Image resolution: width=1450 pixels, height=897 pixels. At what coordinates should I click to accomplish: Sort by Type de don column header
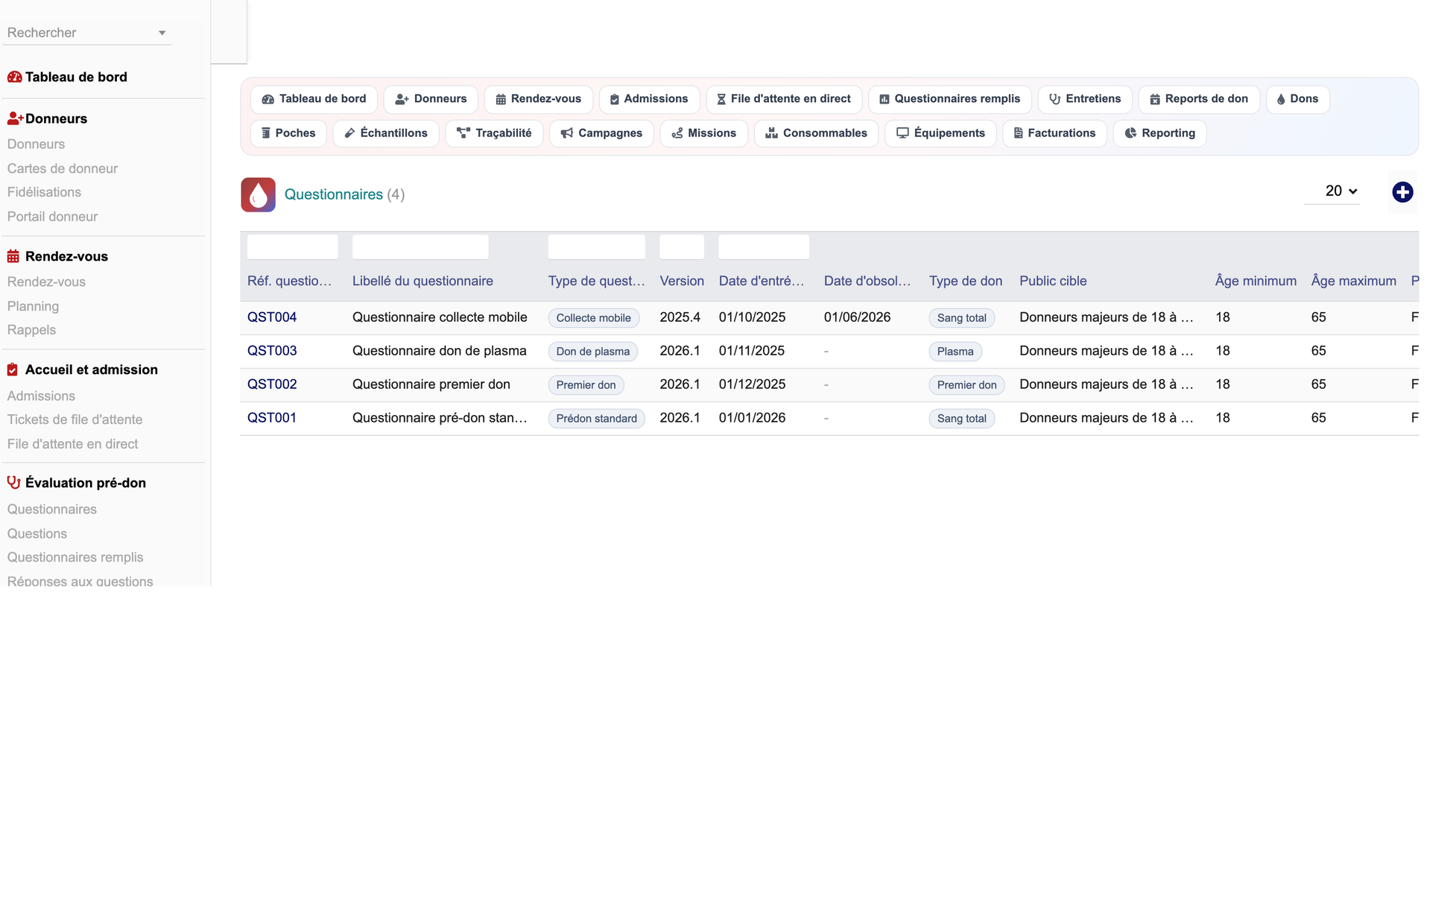(966, 281)
